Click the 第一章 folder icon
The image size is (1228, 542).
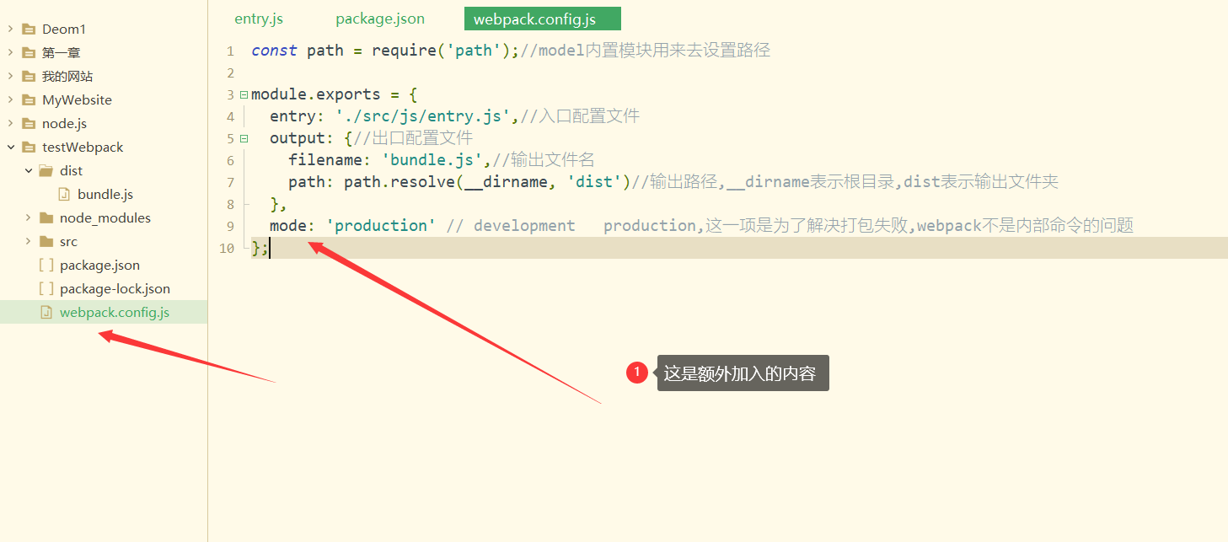[29, 52]
